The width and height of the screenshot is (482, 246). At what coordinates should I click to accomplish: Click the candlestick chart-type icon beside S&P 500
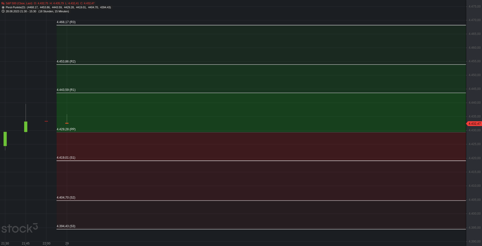coord(3,4)
